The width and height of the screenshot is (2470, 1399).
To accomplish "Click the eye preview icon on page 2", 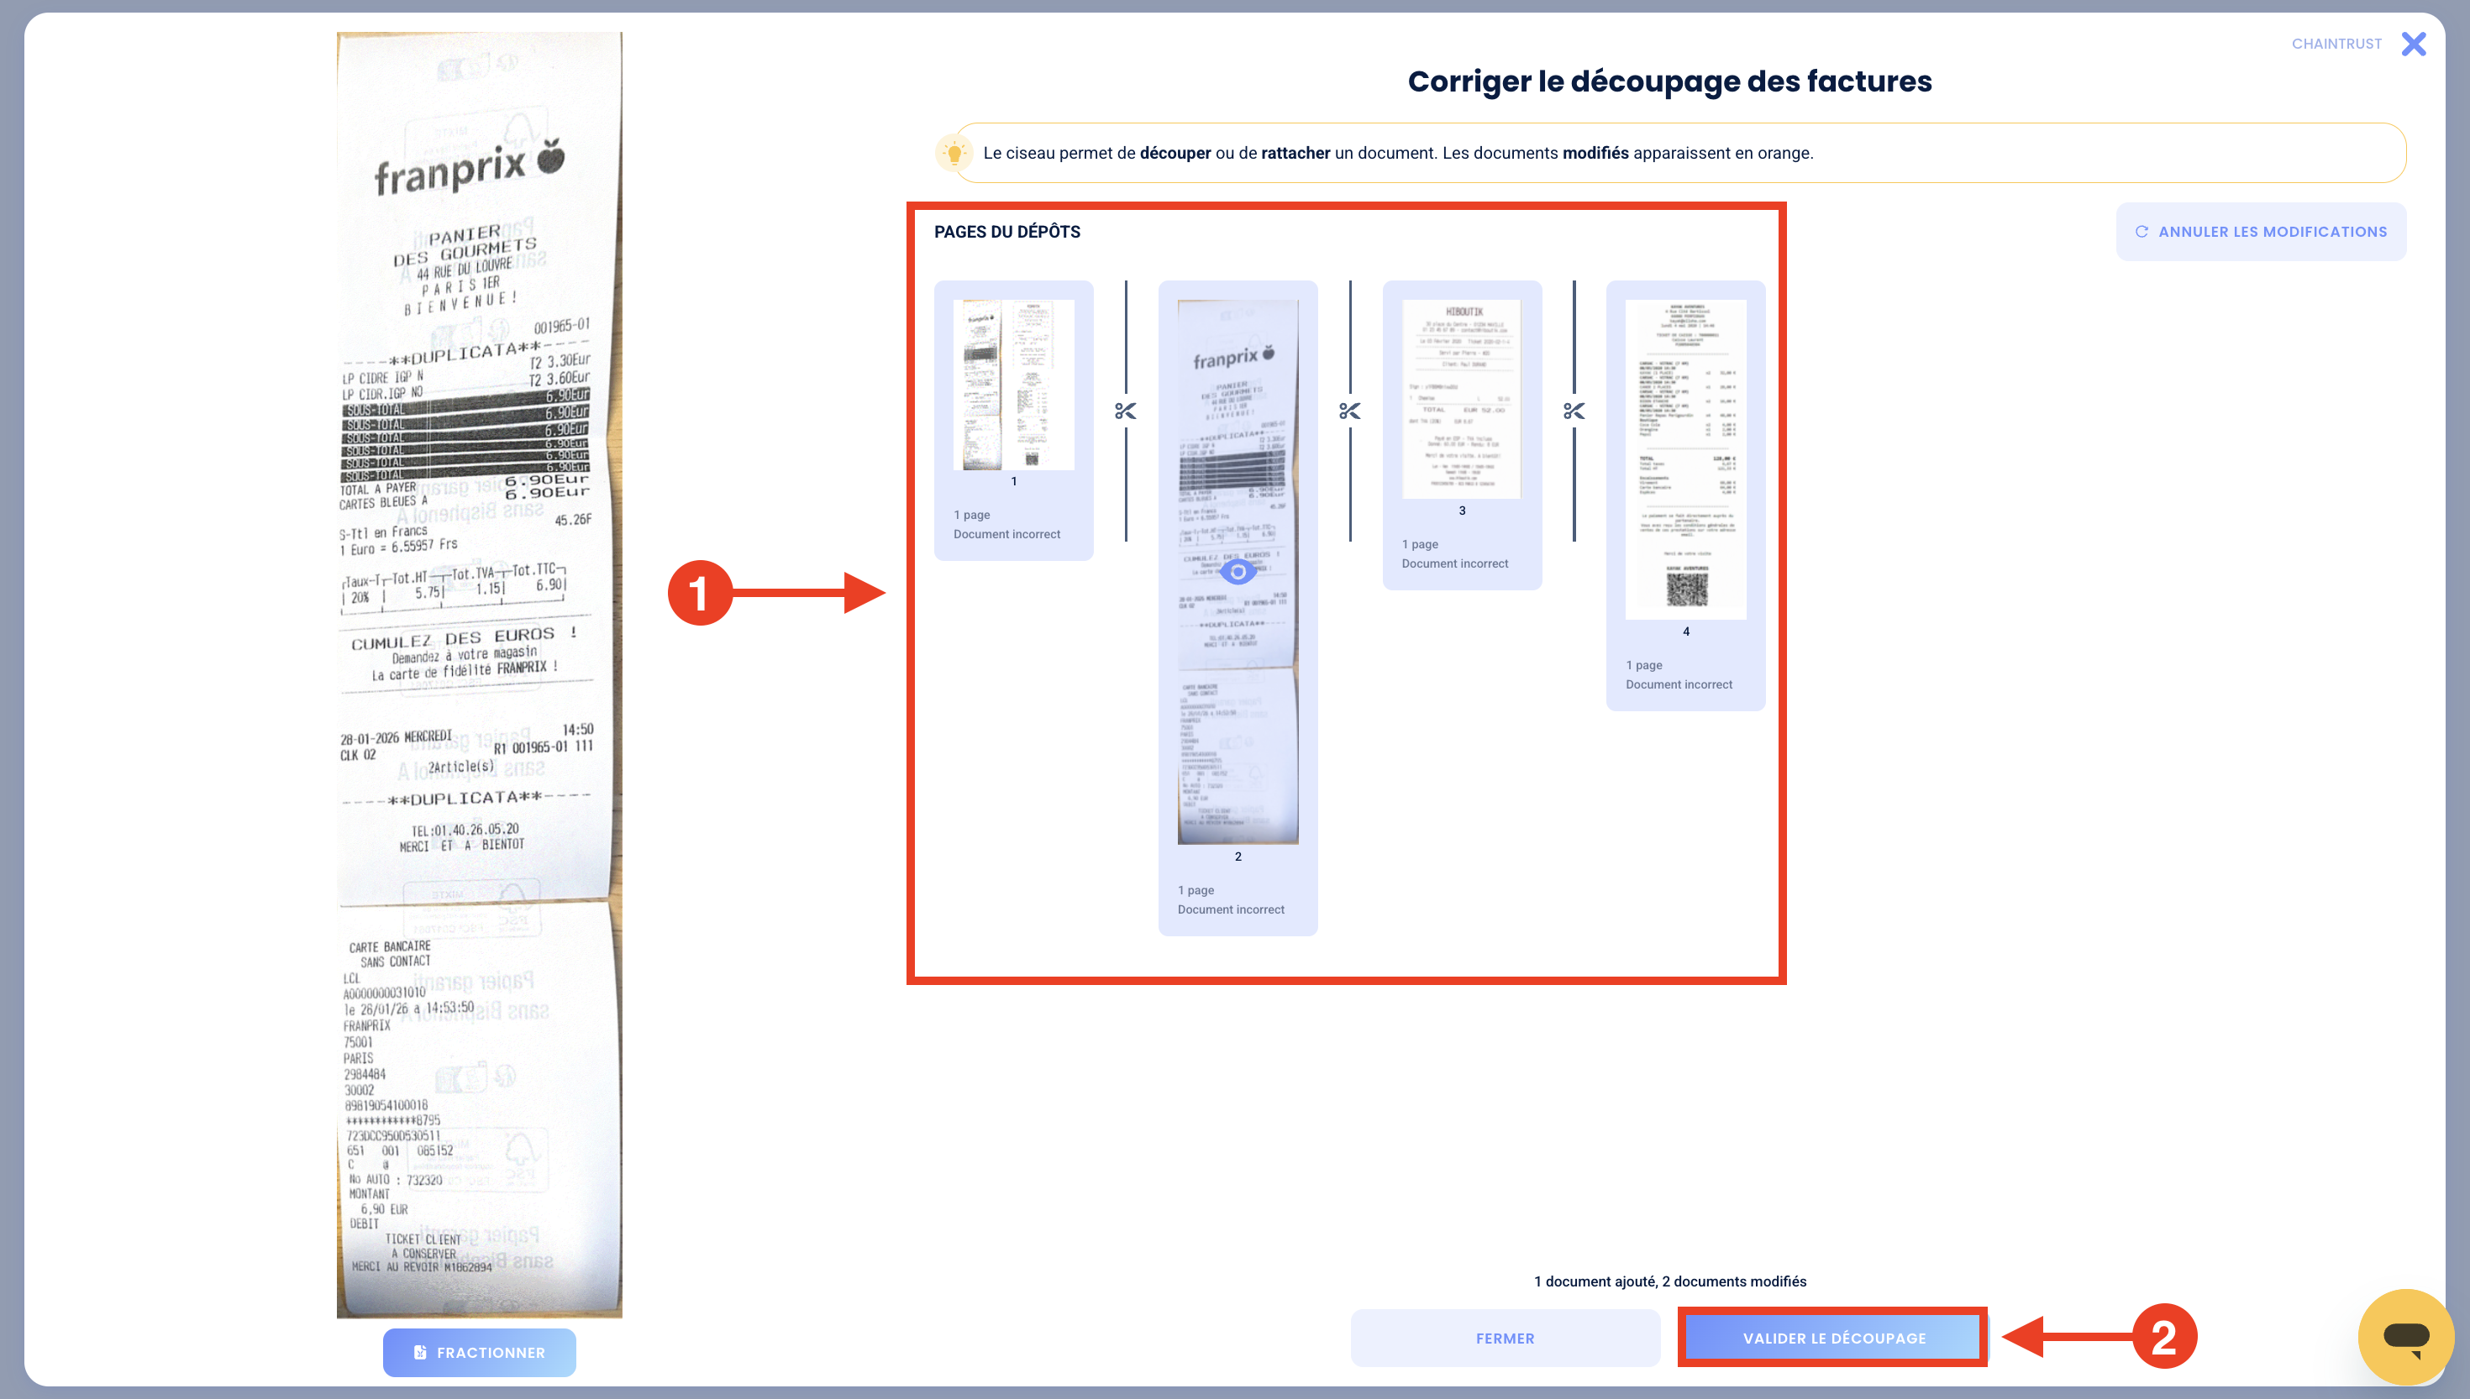I will [1238, 572].
